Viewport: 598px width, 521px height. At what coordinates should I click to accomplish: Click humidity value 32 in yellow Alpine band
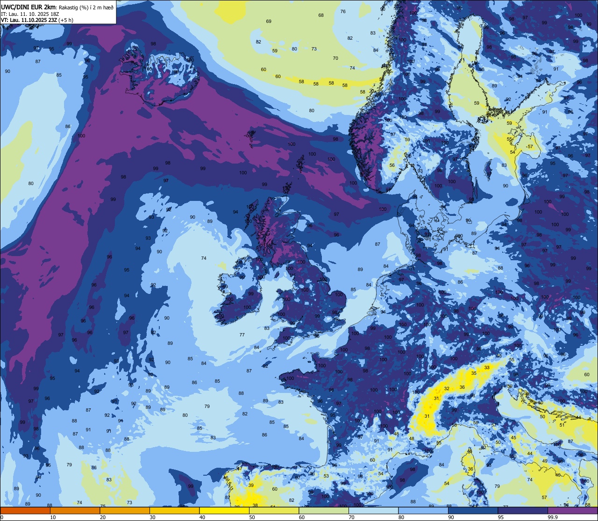click(447, 389)
